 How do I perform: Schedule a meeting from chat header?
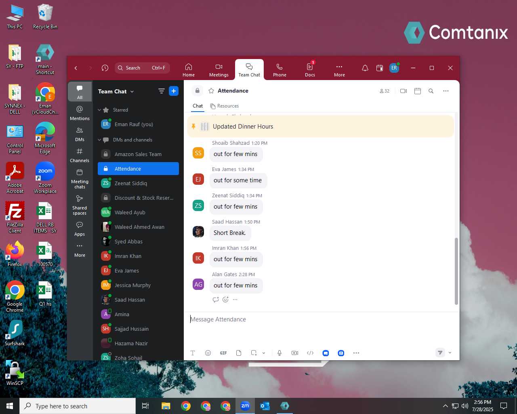click(418, 91)
